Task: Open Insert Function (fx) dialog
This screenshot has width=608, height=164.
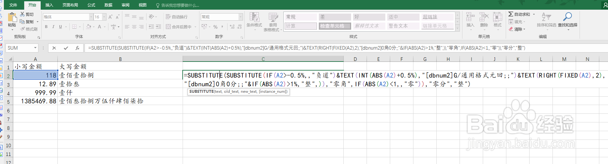Action: coord(77,48)
